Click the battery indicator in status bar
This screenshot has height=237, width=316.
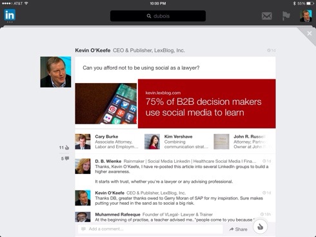pos(310,3)
